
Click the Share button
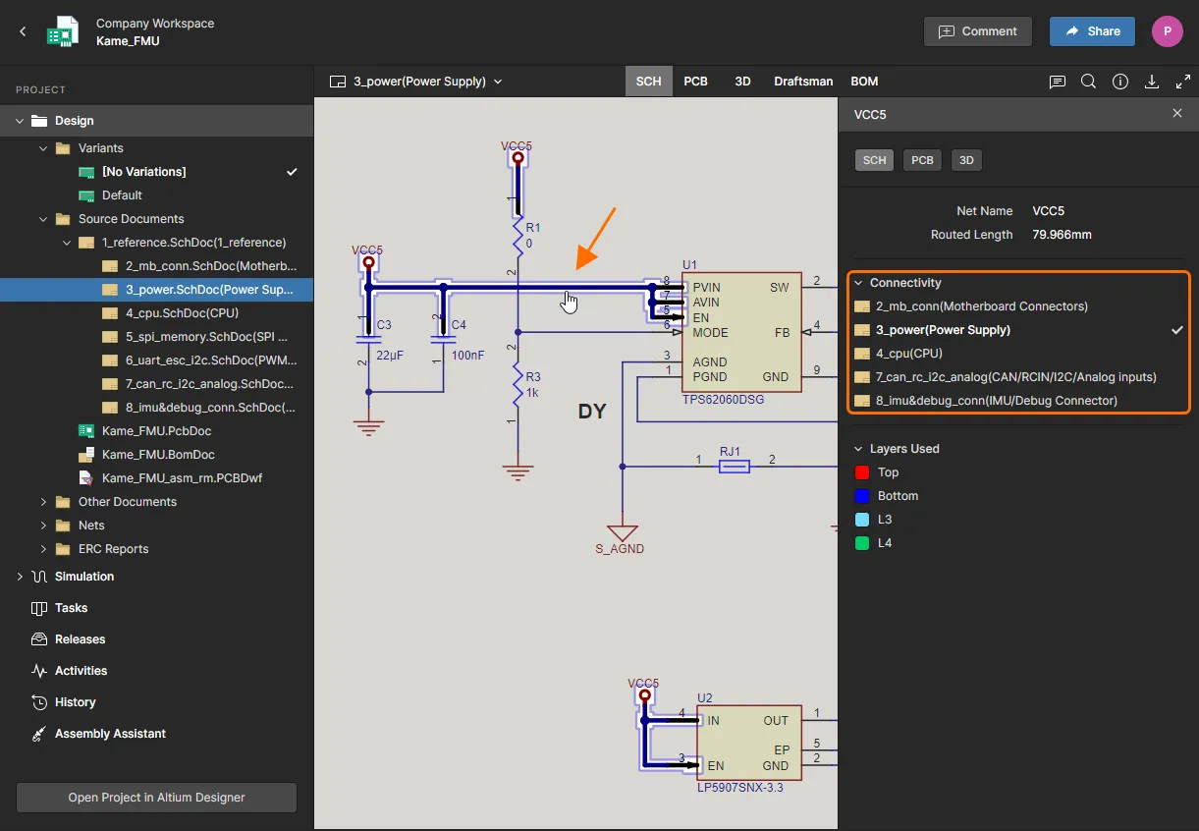[x=1091, y=31]
